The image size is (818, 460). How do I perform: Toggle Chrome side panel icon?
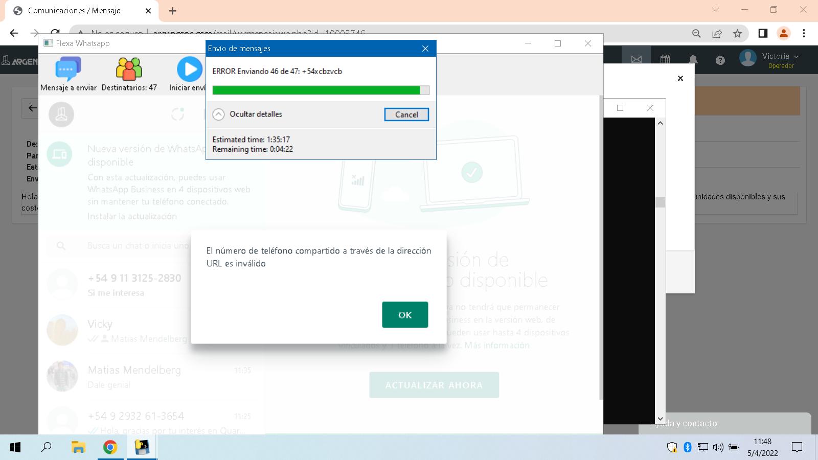[763, 33]
